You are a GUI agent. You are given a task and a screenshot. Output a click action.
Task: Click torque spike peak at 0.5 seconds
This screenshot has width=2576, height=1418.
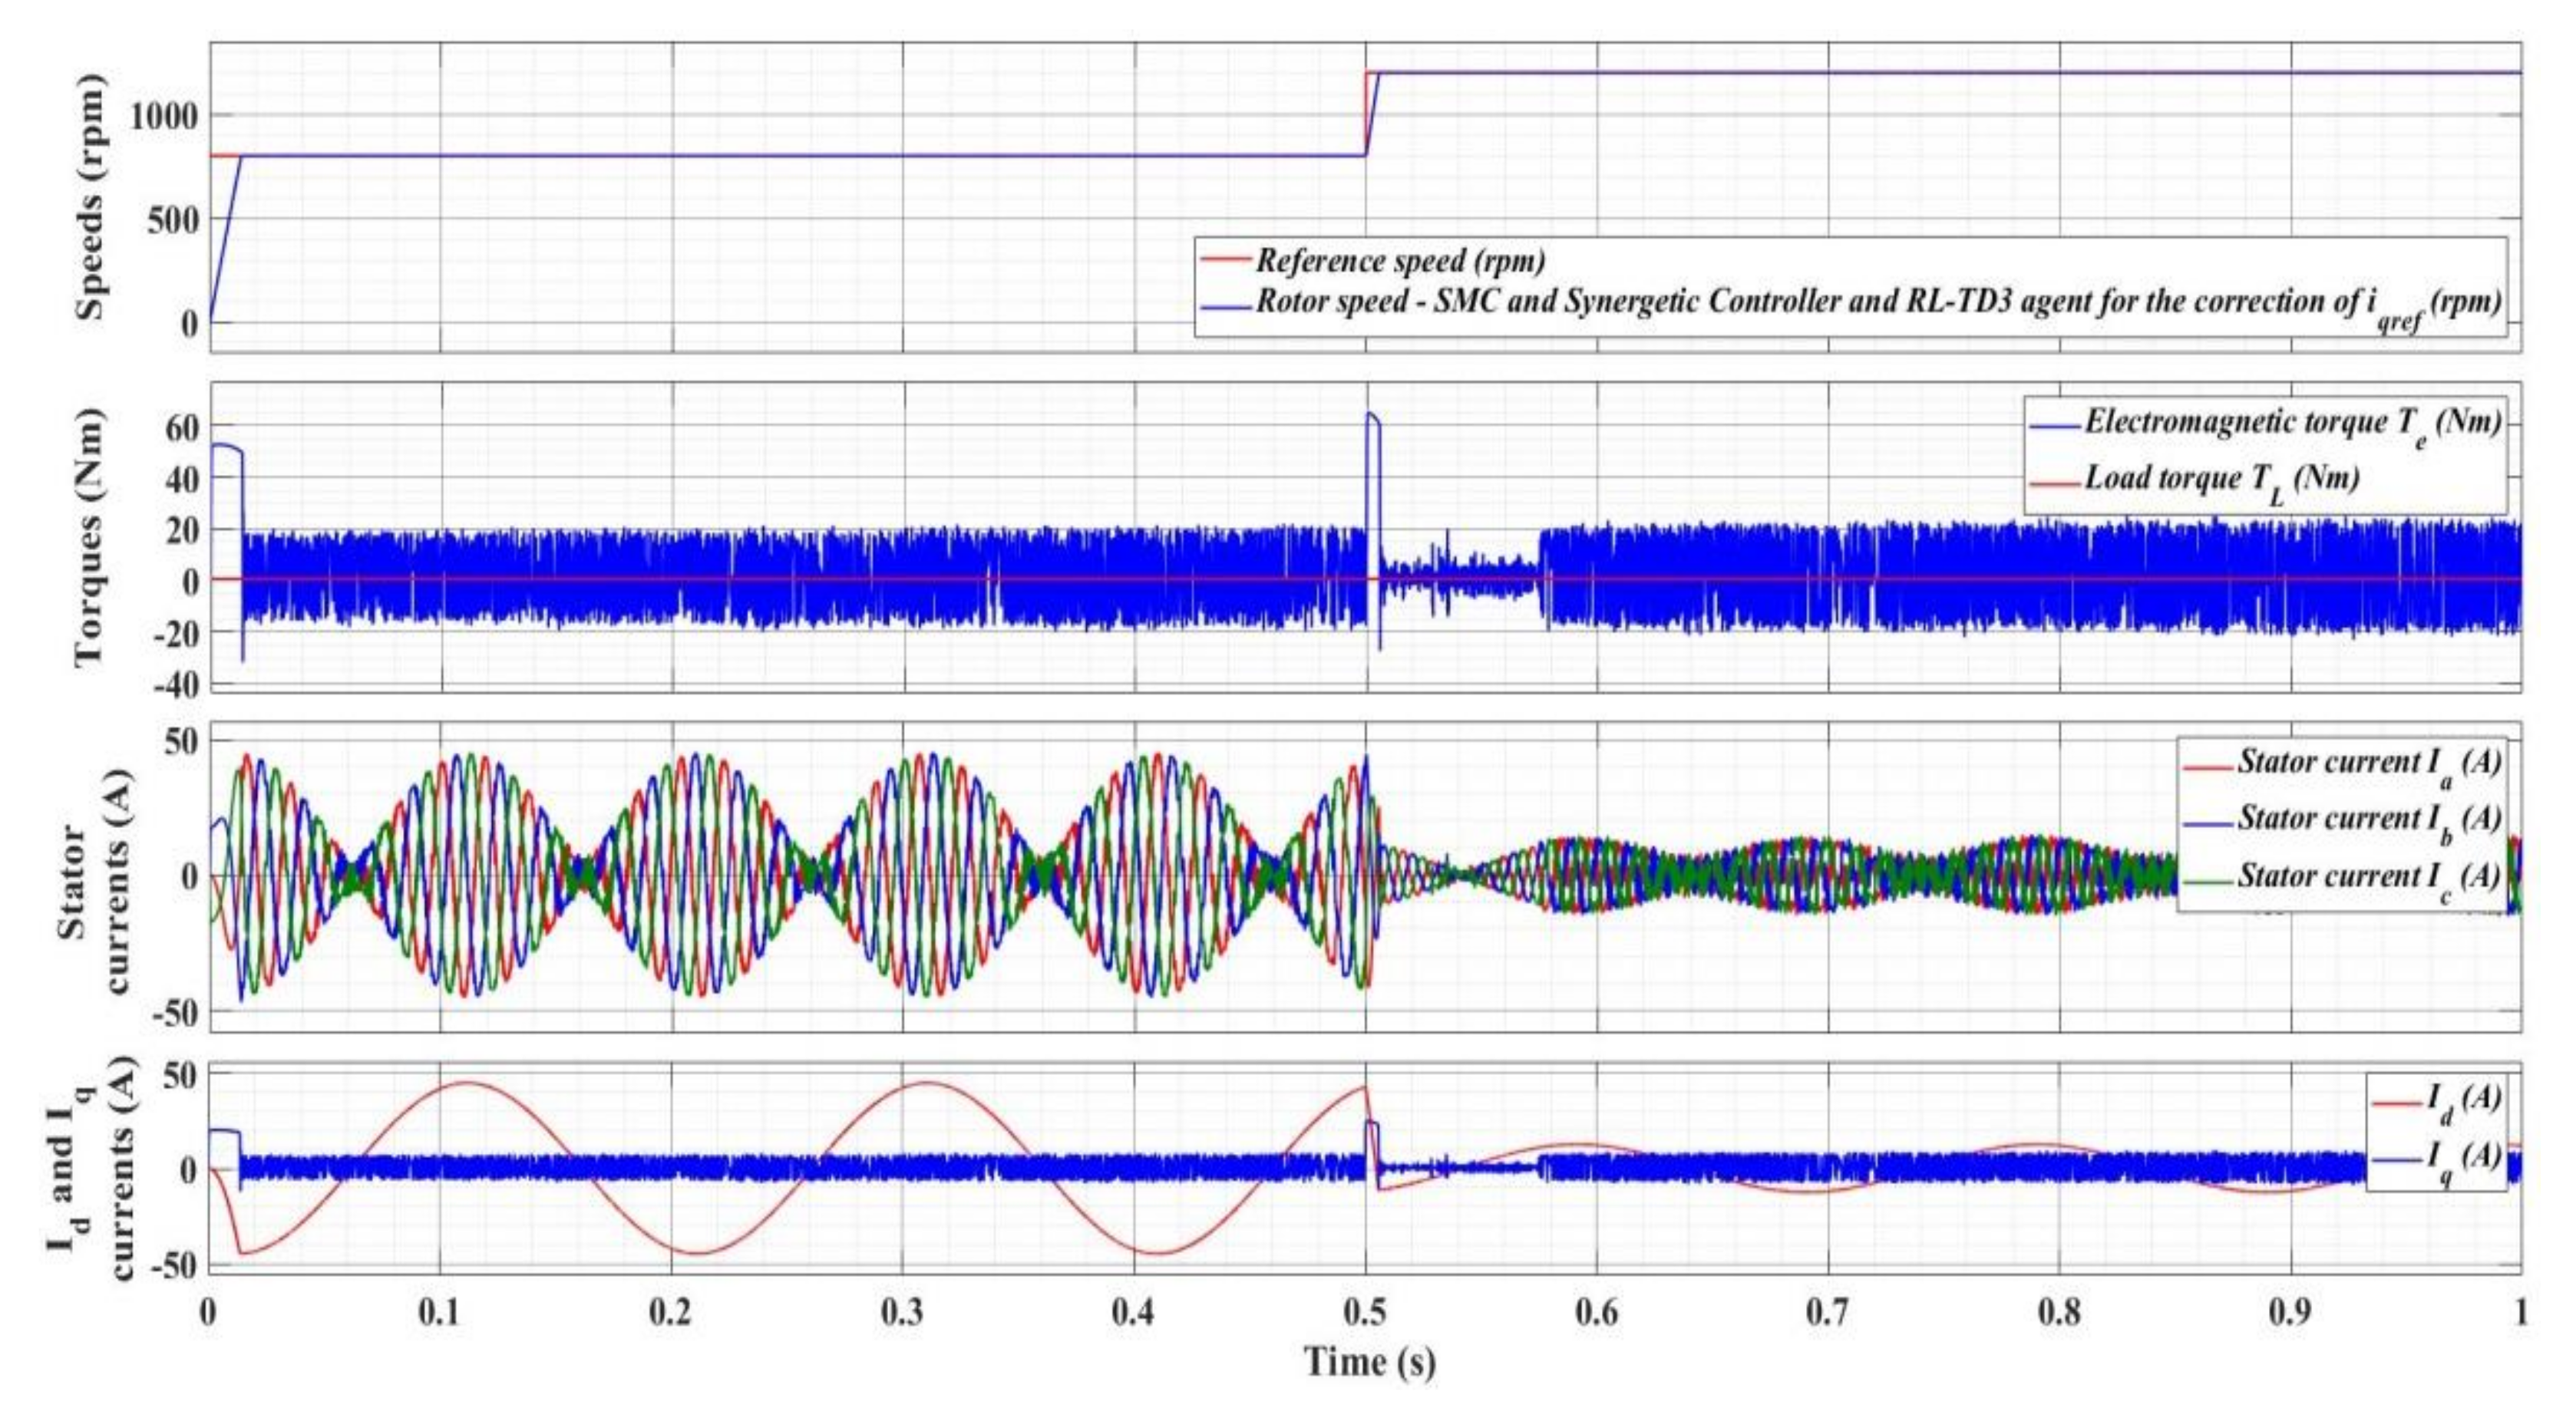pyautogui.click(x=1371, y=414)
